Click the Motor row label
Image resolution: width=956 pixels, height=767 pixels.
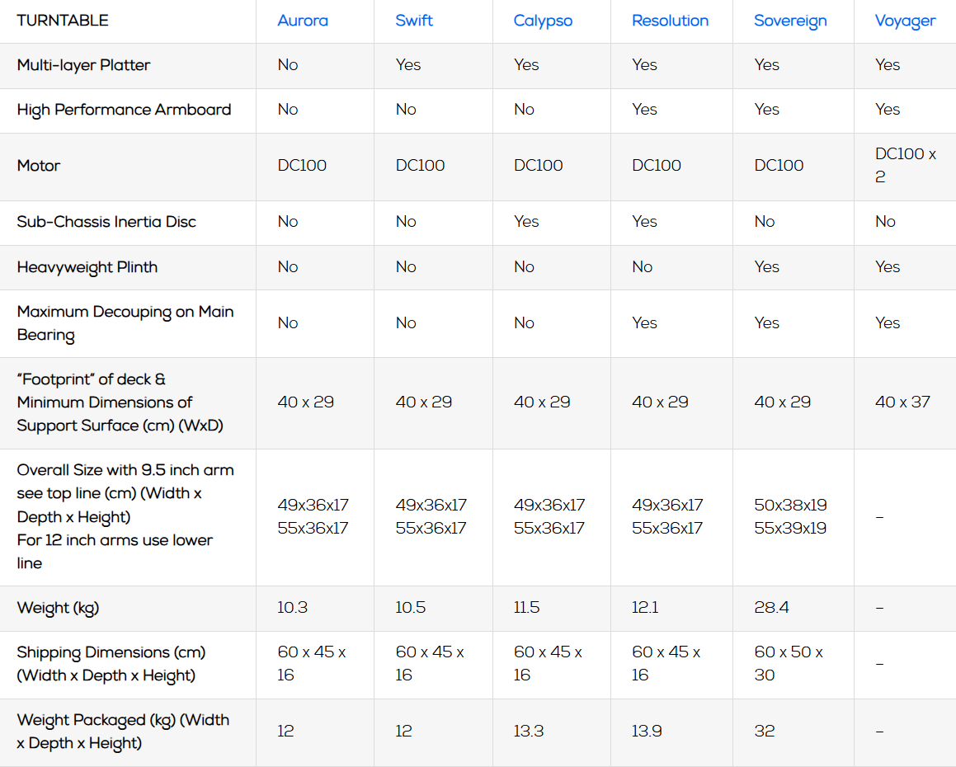point(39,166)
